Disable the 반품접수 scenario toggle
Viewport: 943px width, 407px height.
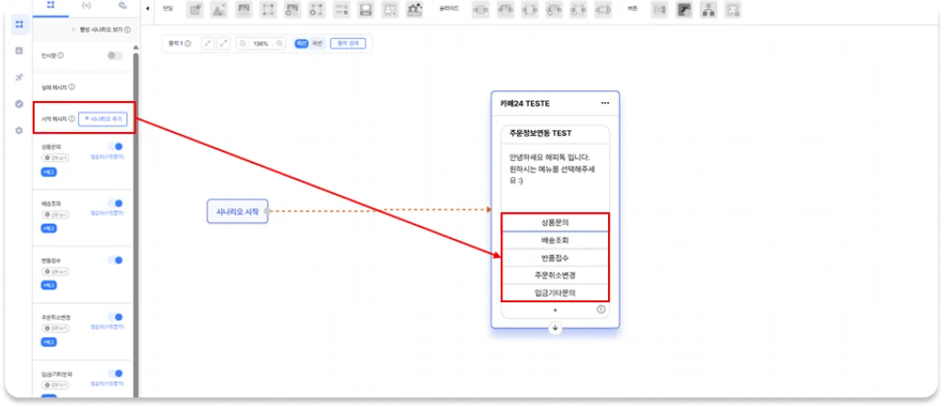click(116, 260)
